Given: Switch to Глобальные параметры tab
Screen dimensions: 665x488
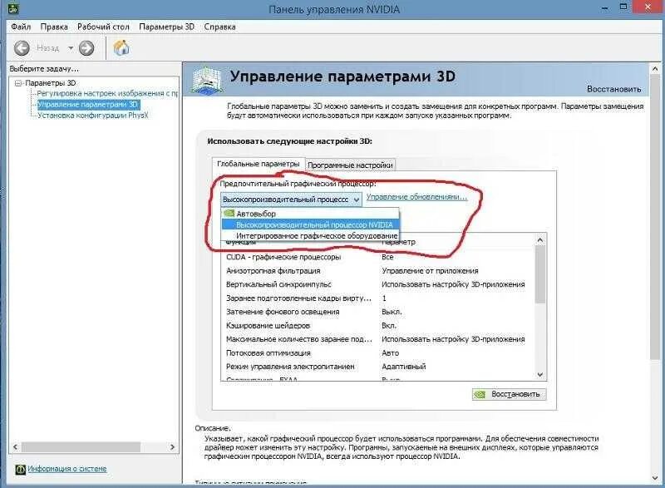Looking at the screenshot, I should point(259,164).
